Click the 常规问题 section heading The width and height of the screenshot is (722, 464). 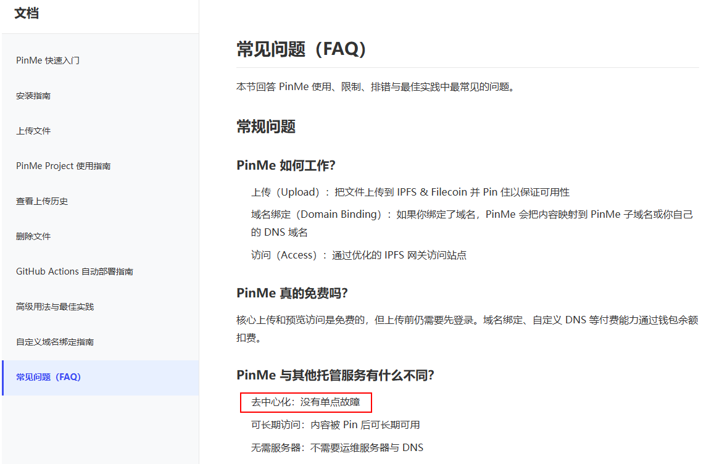pos(266,126)
